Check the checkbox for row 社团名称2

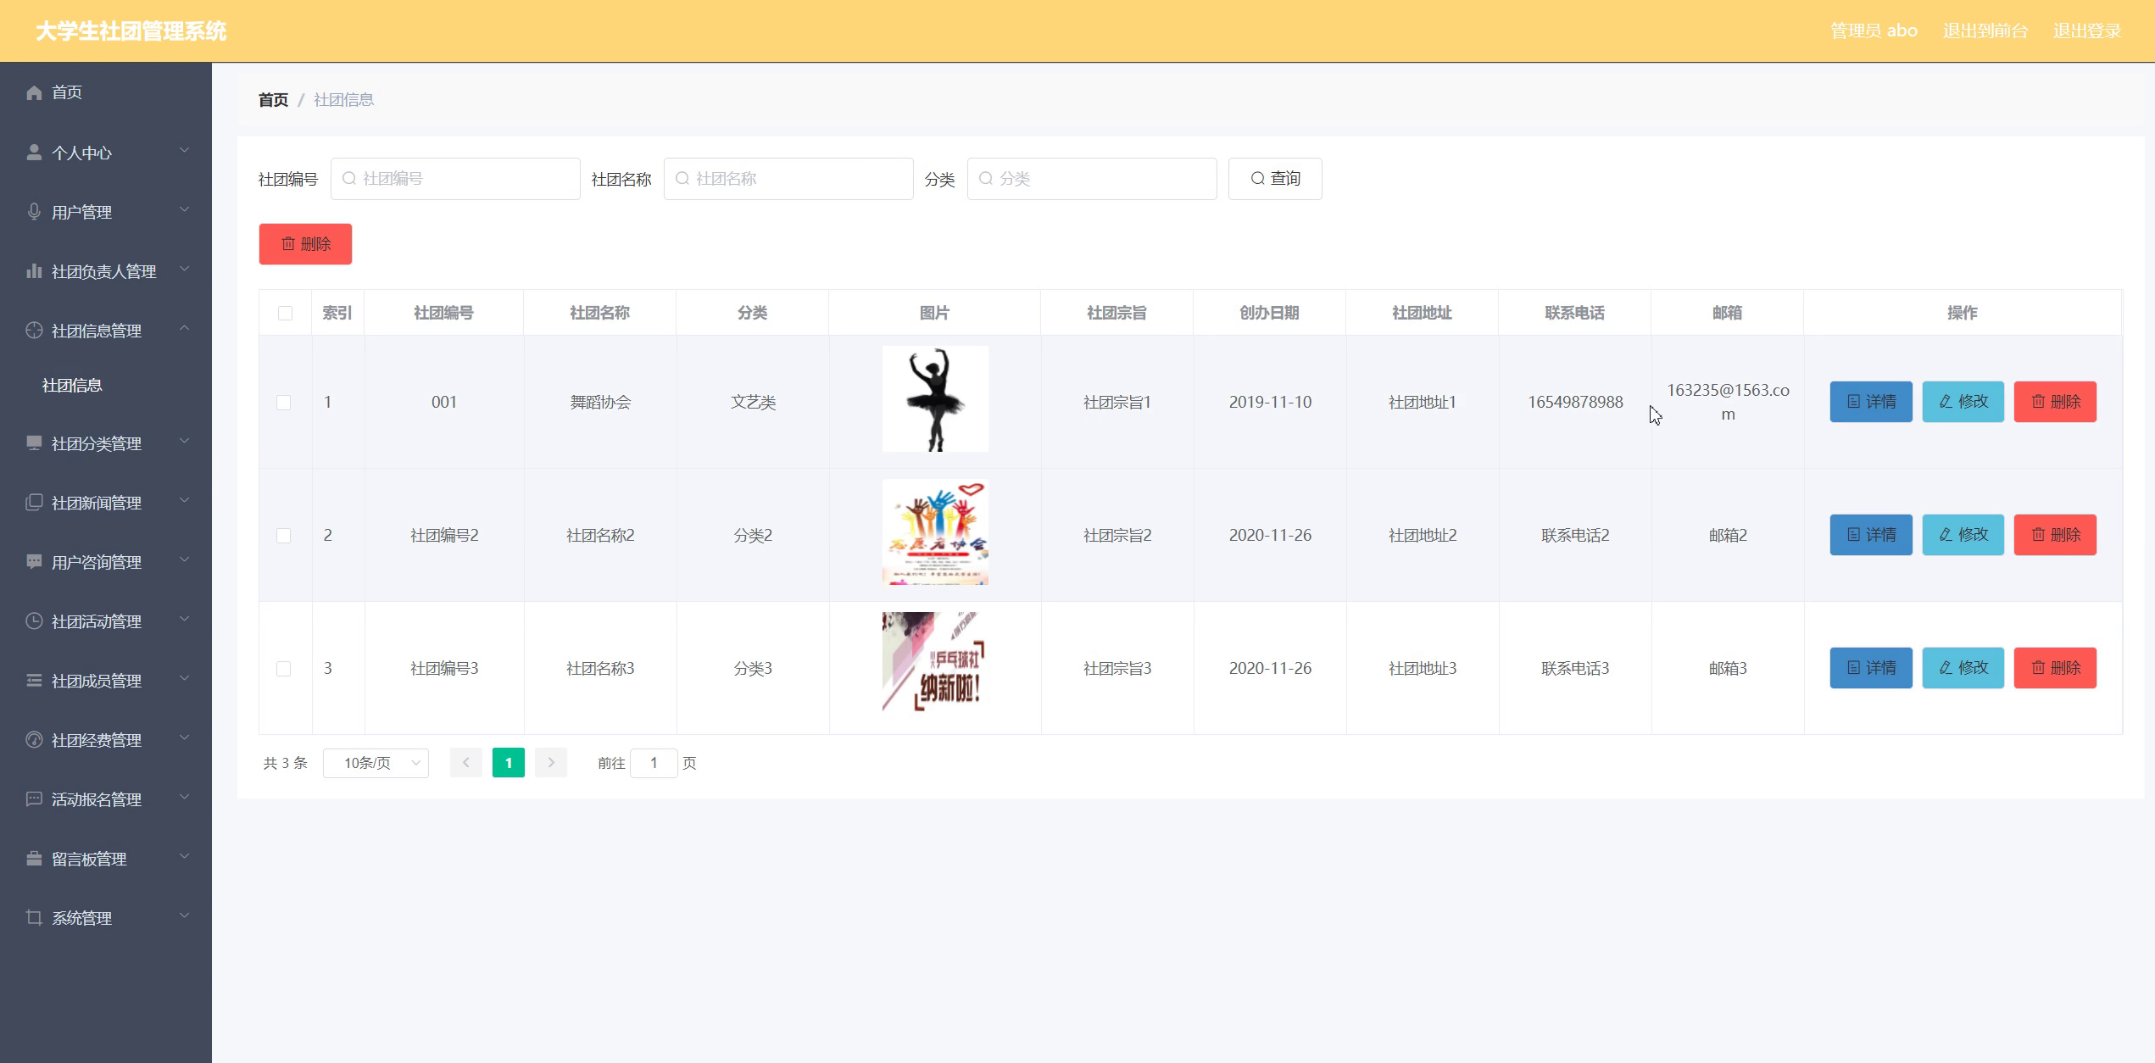(x=284, y=536)
